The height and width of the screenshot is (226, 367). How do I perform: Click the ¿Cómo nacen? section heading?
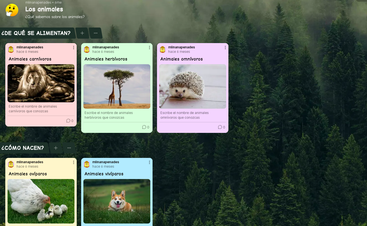pos(23,148)
